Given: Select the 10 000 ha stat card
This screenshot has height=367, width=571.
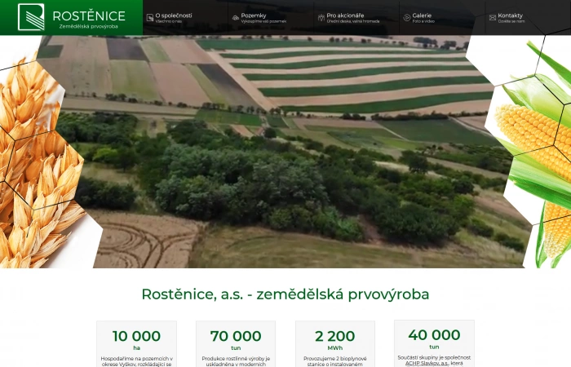Looking at the screenshot, I should tap(136, 344).
